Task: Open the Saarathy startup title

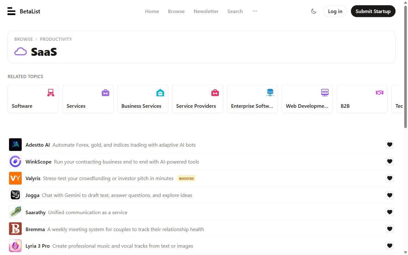Action: (35, 212)
